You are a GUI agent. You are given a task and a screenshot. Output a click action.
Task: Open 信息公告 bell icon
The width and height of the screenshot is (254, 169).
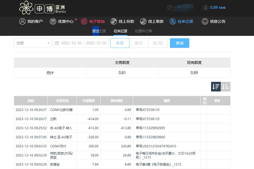[205, 21]
